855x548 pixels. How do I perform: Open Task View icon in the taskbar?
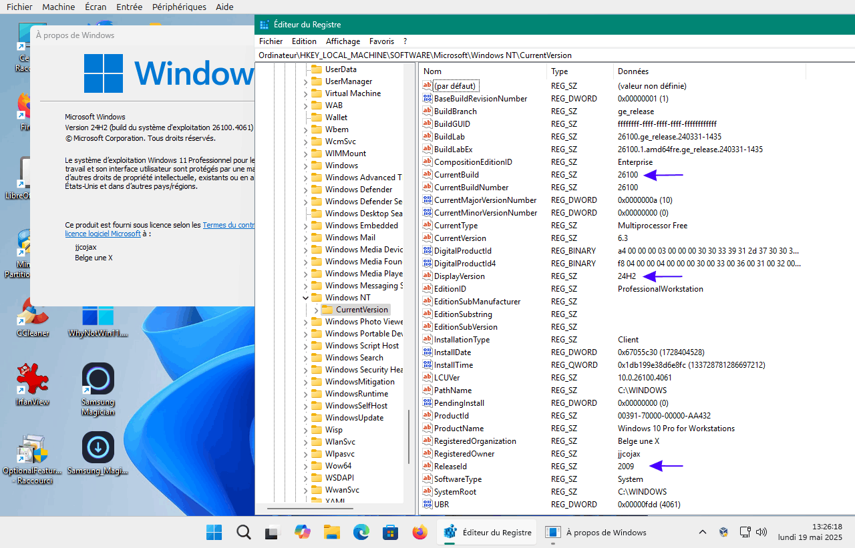(272, 532)
